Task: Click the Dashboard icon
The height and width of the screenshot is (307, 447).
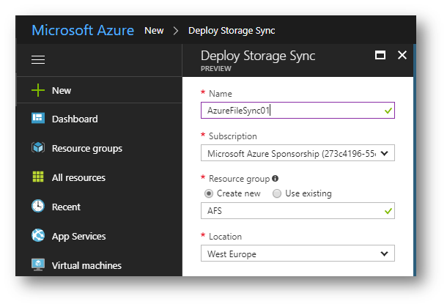Action: coord(38,118)
